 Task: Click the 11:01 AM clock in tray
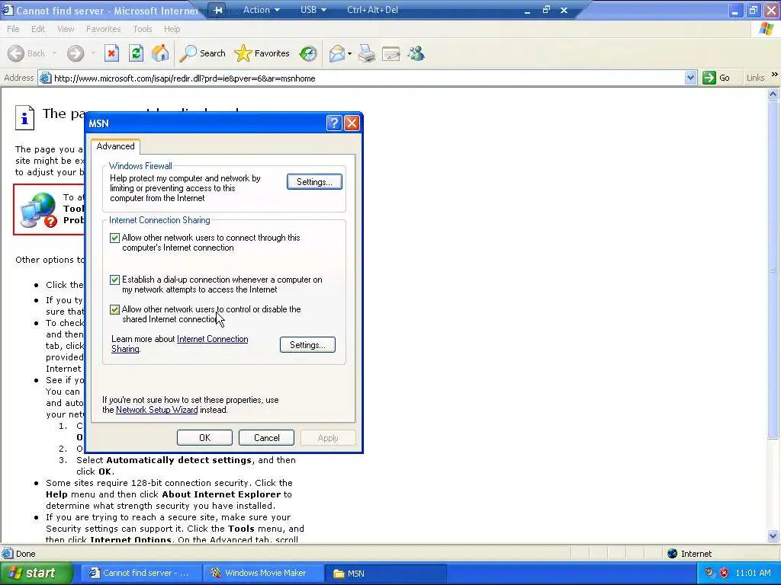753,573
